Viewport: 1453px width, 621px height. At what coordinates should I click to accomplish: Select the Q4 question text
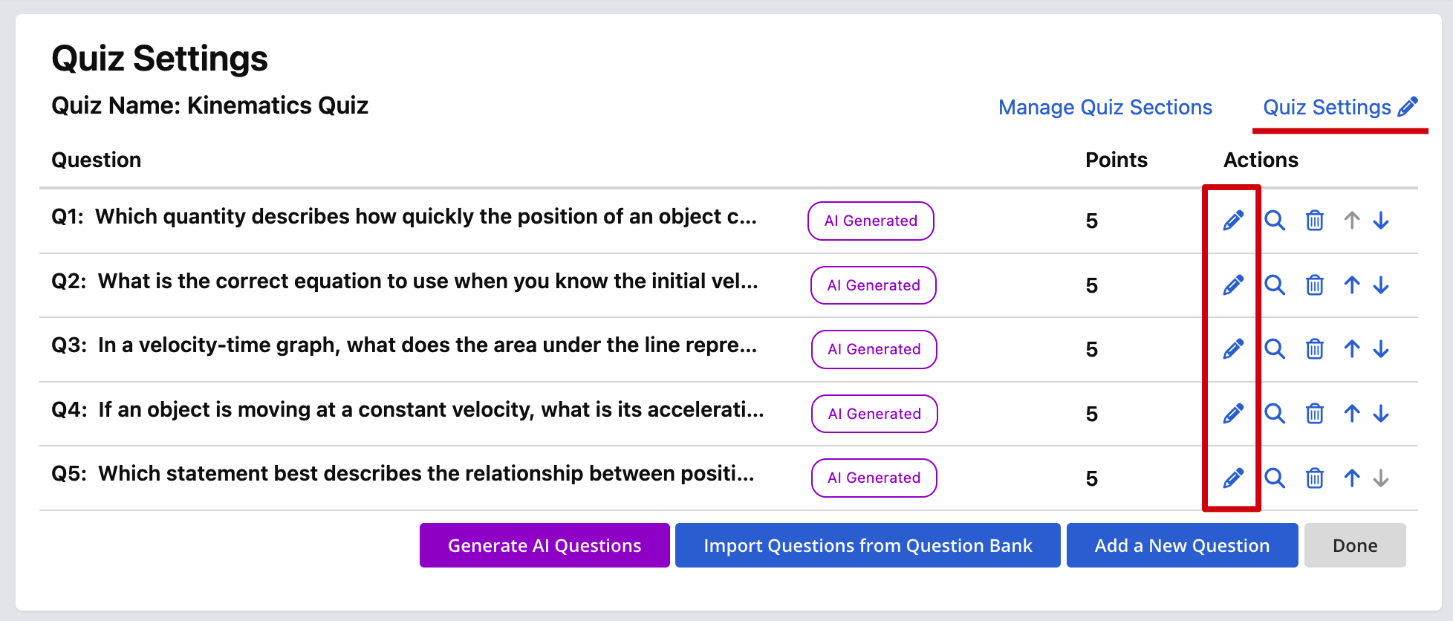(408, 410)
